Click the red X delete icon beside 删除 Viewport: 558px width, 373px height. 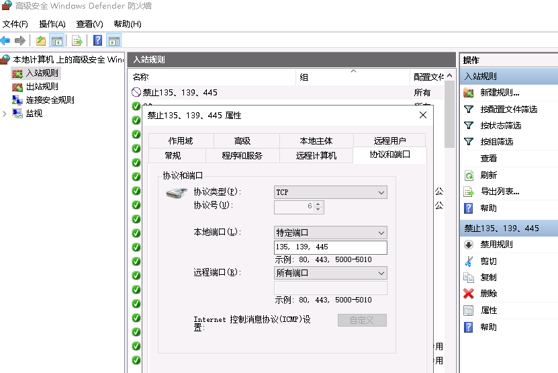point(469,294)
